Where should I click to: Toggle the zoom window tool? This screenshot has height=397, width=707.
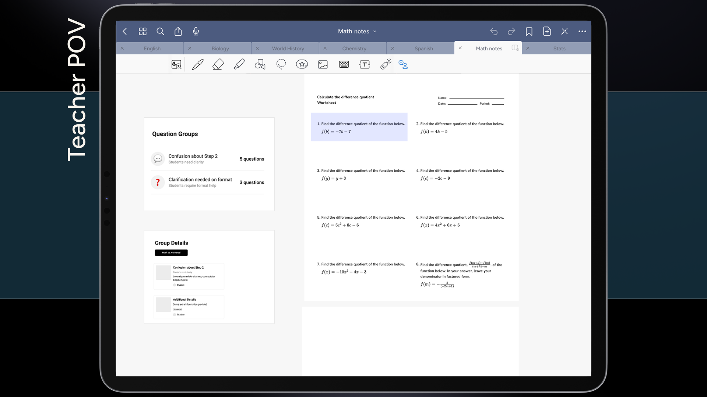tap(176, 65)
